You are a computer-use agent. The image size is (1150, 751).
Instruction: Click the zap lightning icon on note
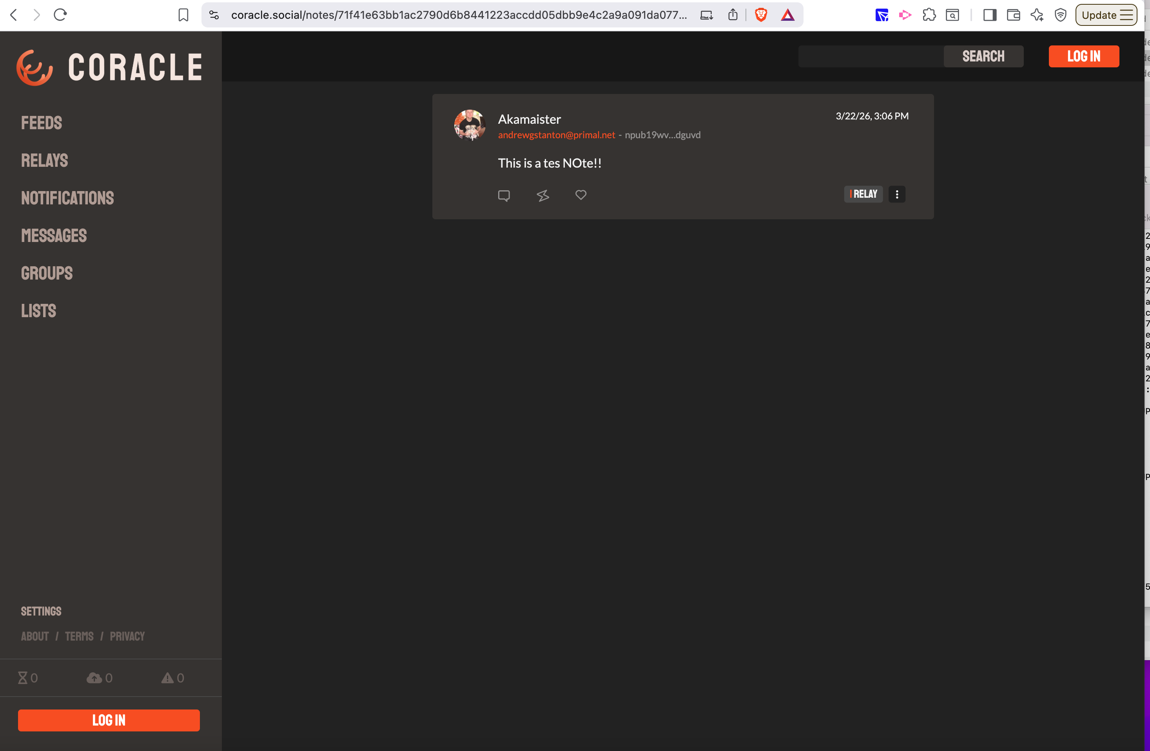(x=542, y=195)
